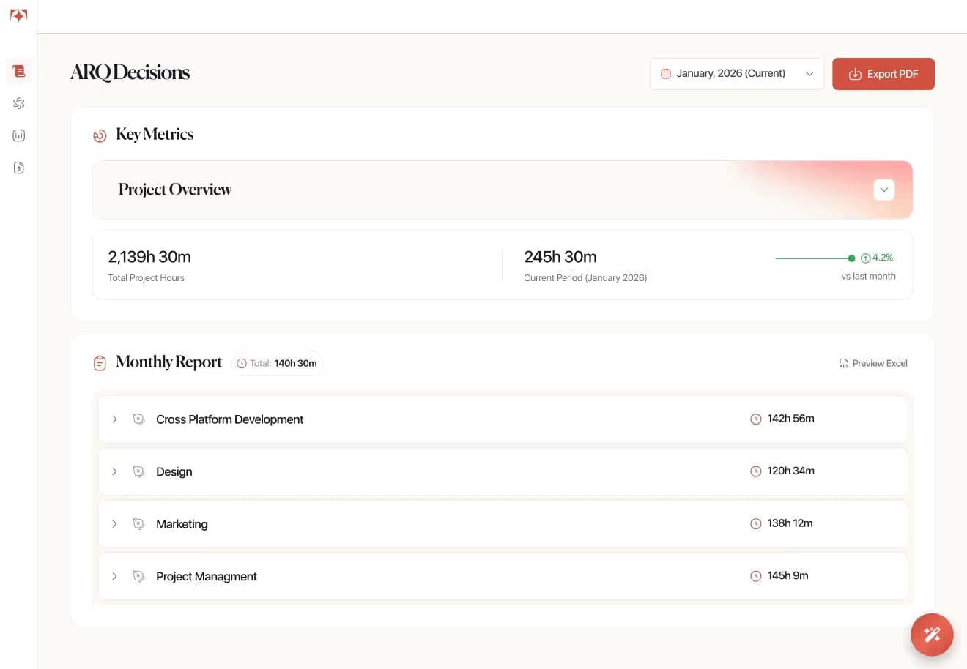Open the reports scroll icon in sidebar
The height and width of the screenshot is (669, 967).
pos(19,71)
